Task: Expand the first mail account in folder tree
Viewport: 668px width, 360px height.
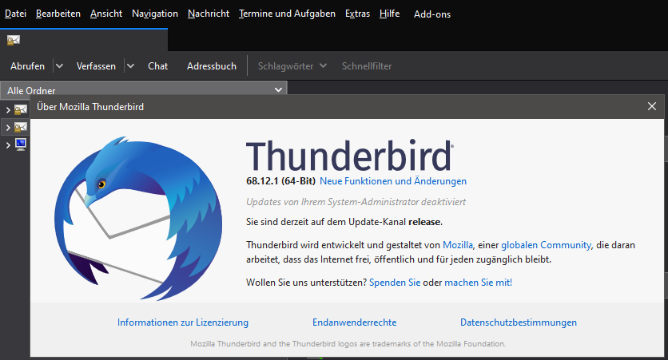Action: click(x=8, y=110)
